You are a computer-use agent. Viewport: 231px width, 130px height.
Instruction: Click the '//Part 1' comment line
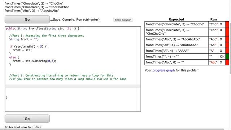pyautogui.click(x=47, y=36)
